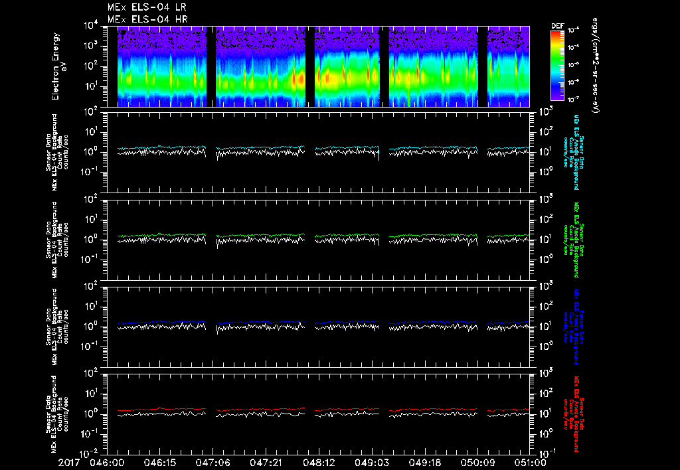Click the '046:00' time axis label
This screenshot has height=470, width=680.
click(x=107, y=463)
